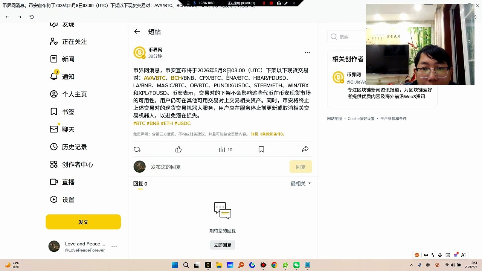This screenshot has height=271, width=482.
Task: Open the #ETH hashtag
Action: [167, 123]
